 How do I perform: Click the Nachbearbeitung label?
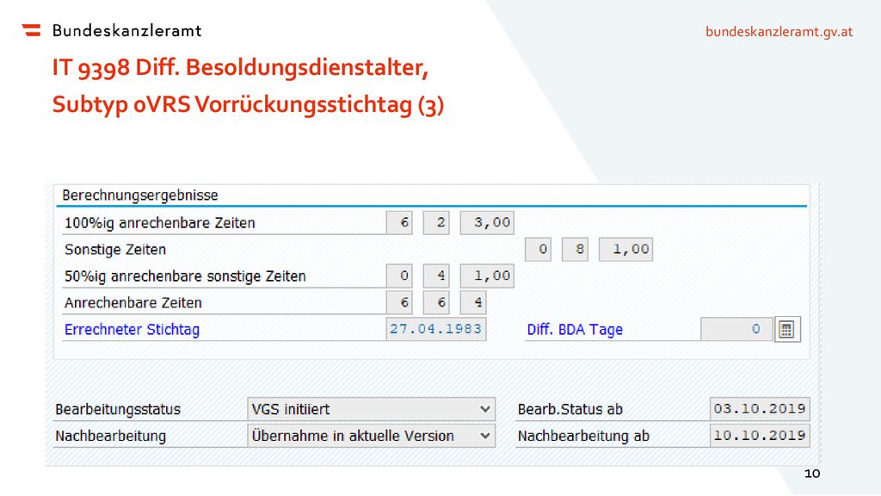111,436
